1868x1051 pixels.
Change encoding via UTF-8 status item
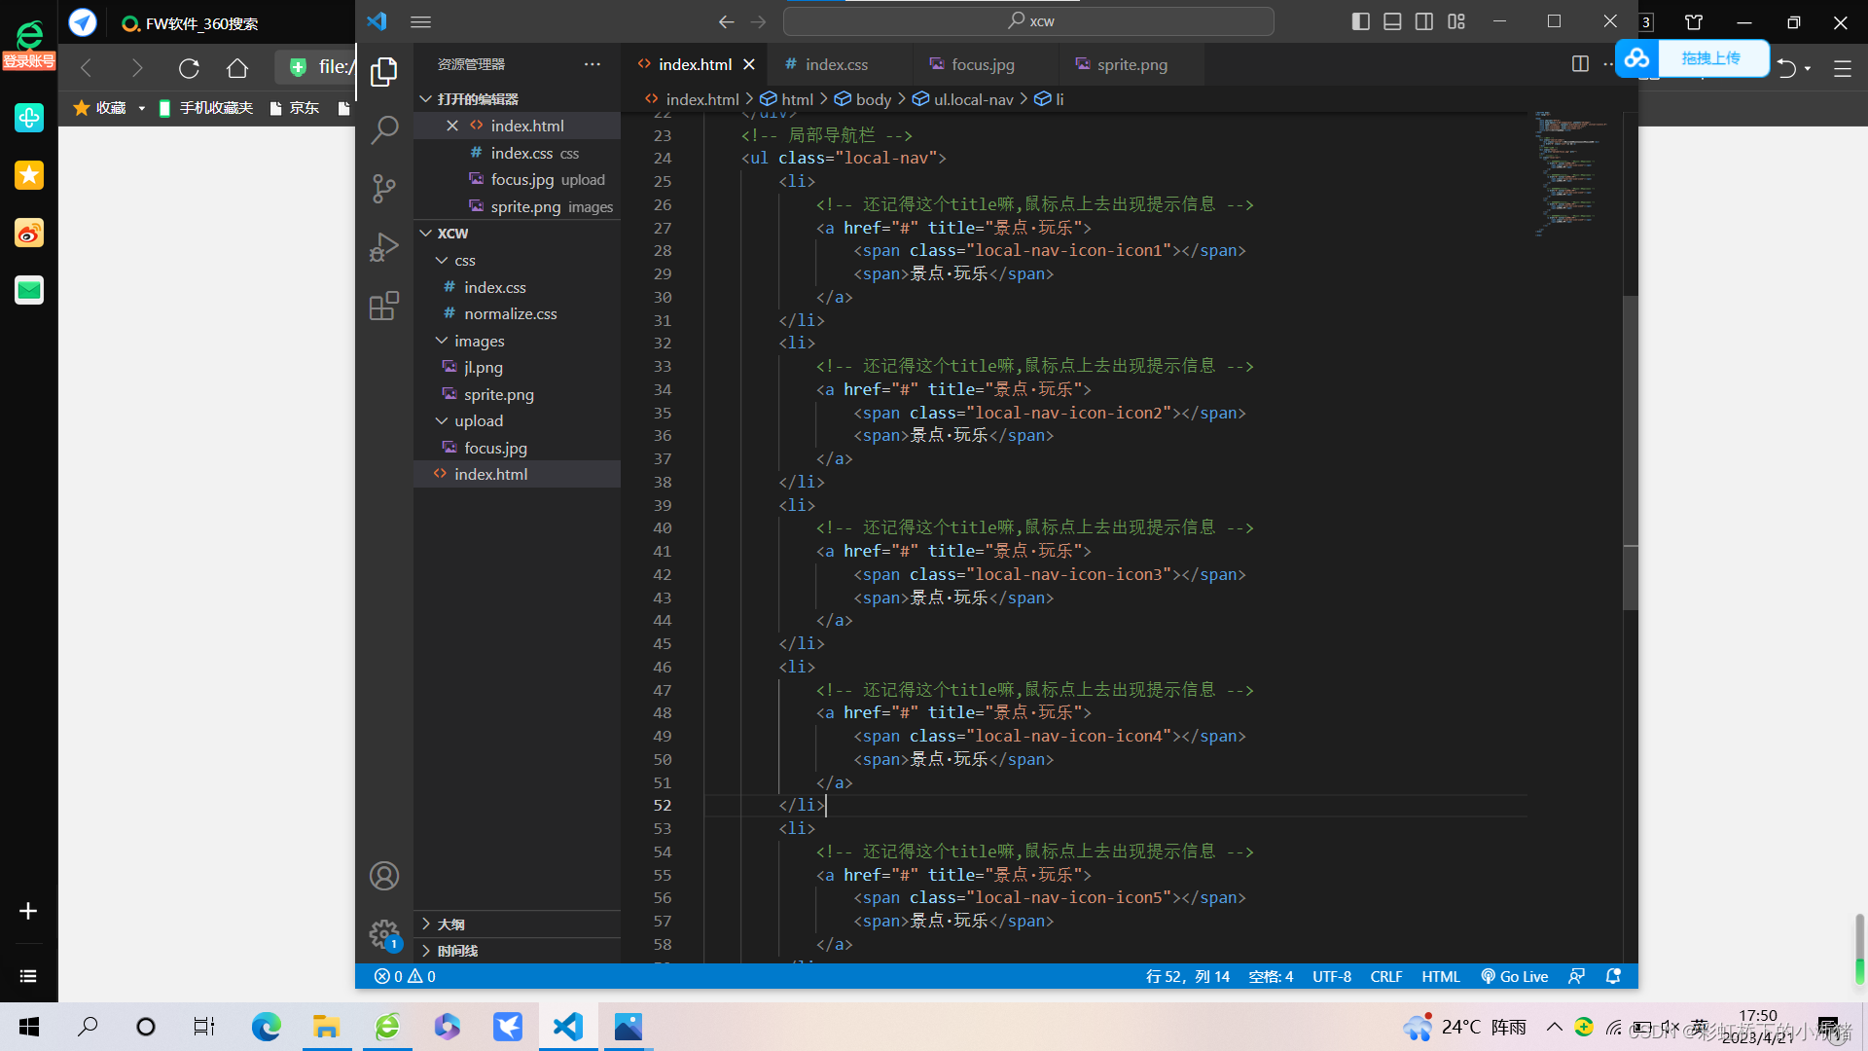coord(1332,977)
